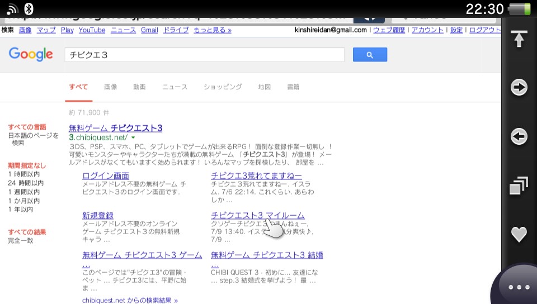Image resolution: width=537 pixels, height=304 pixels.
Task: Switch to the ニュース results tab
Action: [175, 87]
